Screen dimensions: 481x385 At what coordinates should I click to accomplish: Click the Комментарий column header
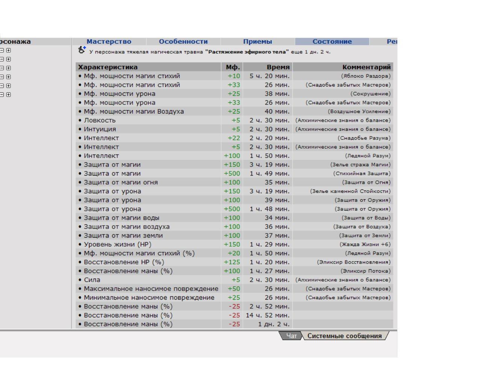tap(343, 67)
